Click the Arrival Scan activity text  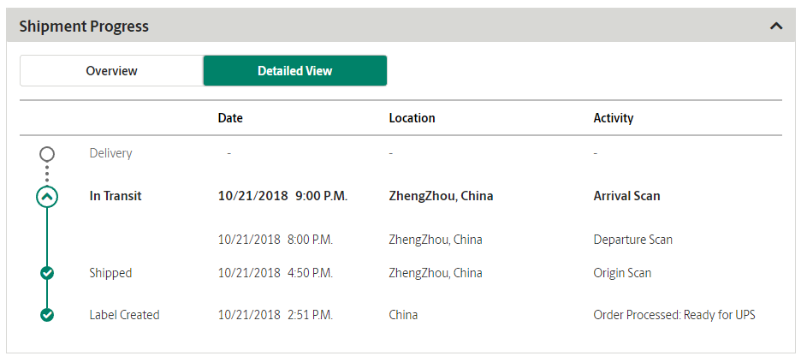(626, 196)
